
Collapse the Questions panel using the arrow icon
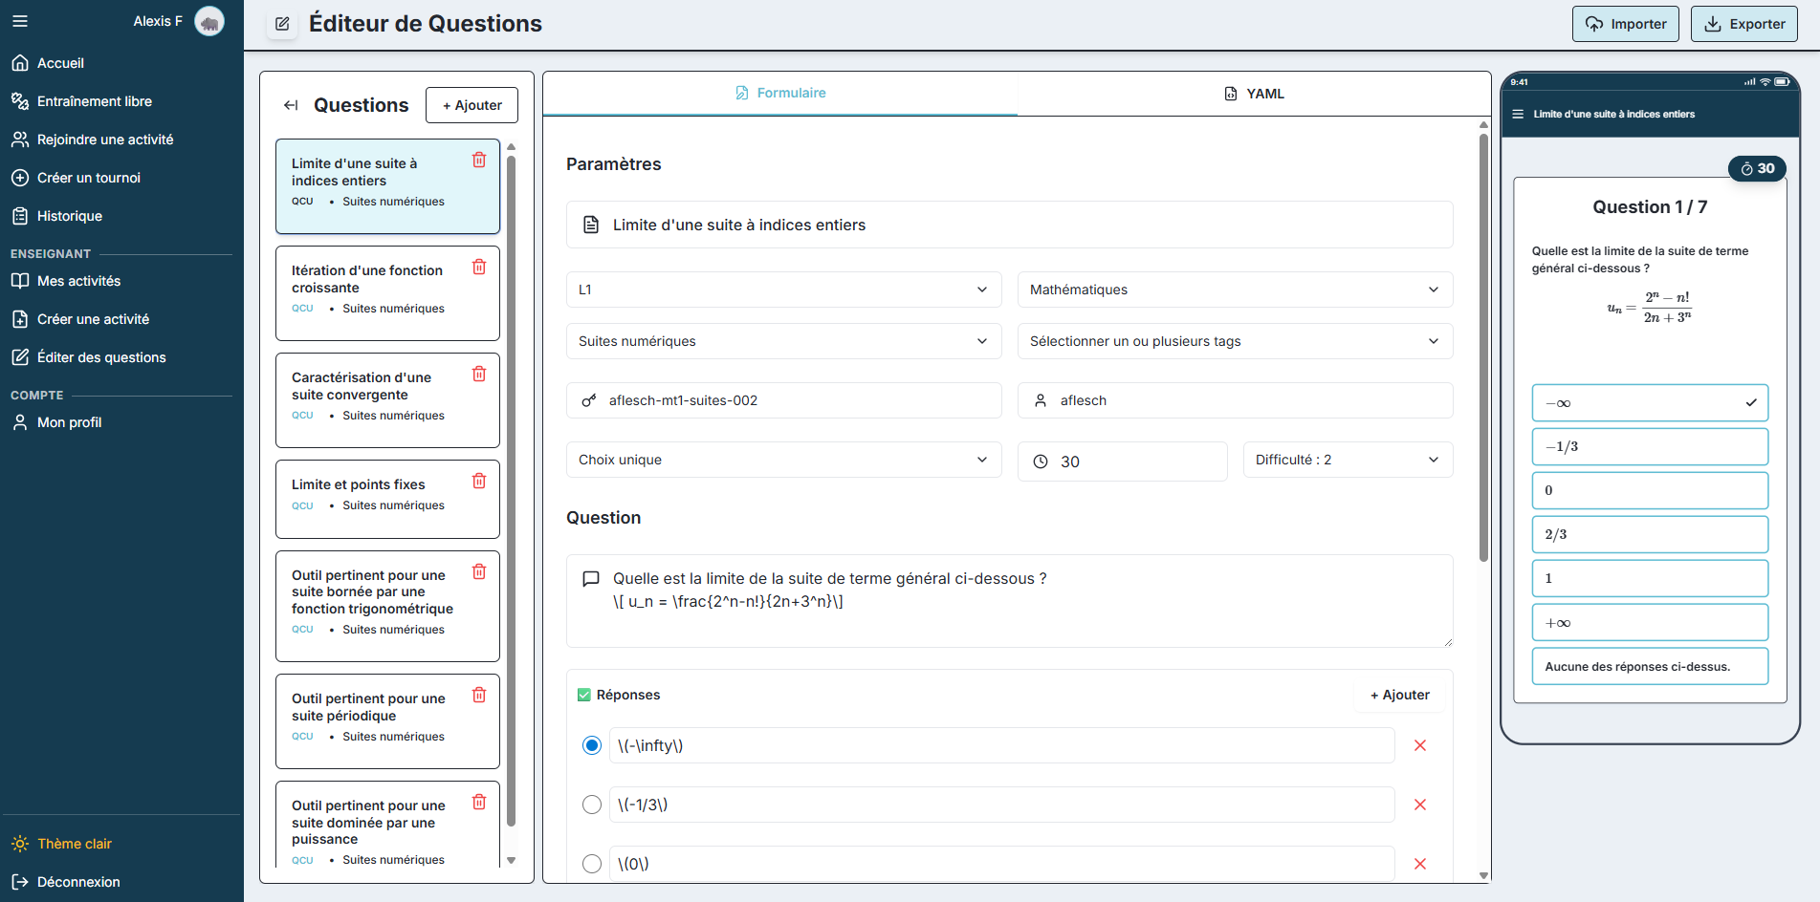pyautogui.click(x=291, y=105)
